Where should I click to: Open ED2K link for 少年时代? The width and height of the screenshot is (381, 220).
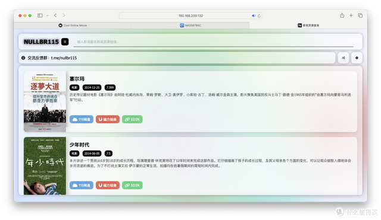132,185
